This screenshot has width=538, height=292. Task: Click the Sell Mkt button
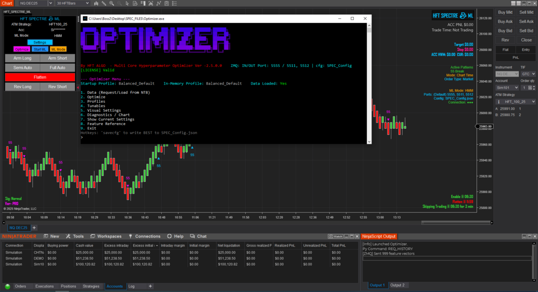coord(526,12)
